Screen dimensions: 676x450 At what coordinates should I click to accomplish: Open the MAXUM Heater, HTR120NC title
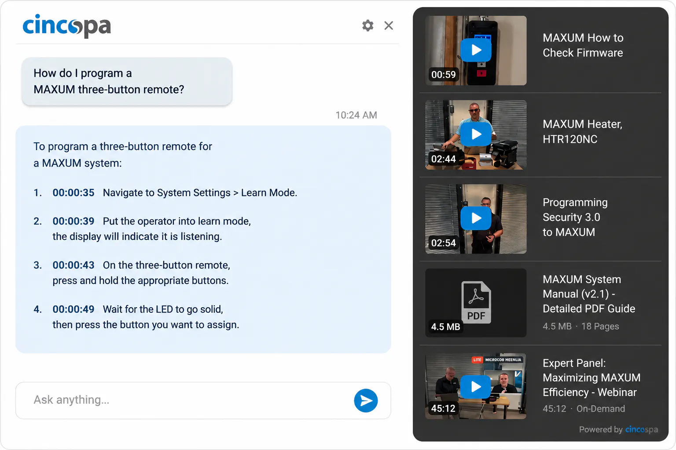[582, 131]
